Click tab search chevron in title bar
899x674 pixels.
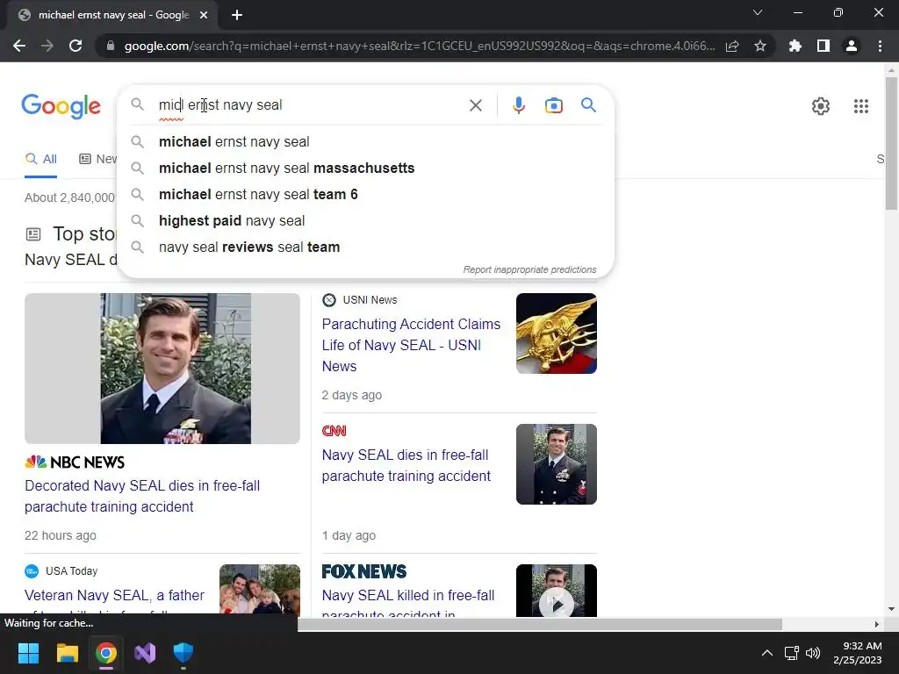[x=758, y=12]
